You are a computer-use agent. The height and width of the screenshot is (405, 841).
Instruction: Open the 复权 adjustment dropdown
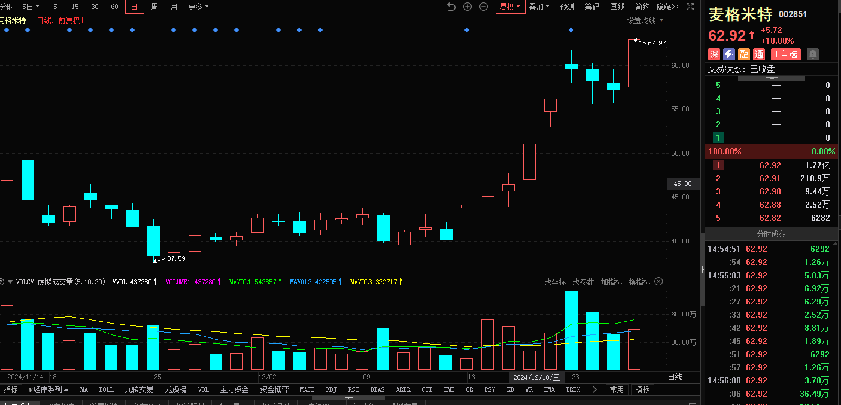[x=510, y=7]
